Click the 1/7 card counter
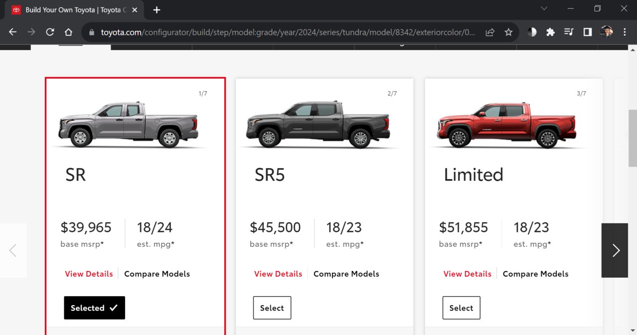Screen dimensions: 637x335 [x=203, y=94]
